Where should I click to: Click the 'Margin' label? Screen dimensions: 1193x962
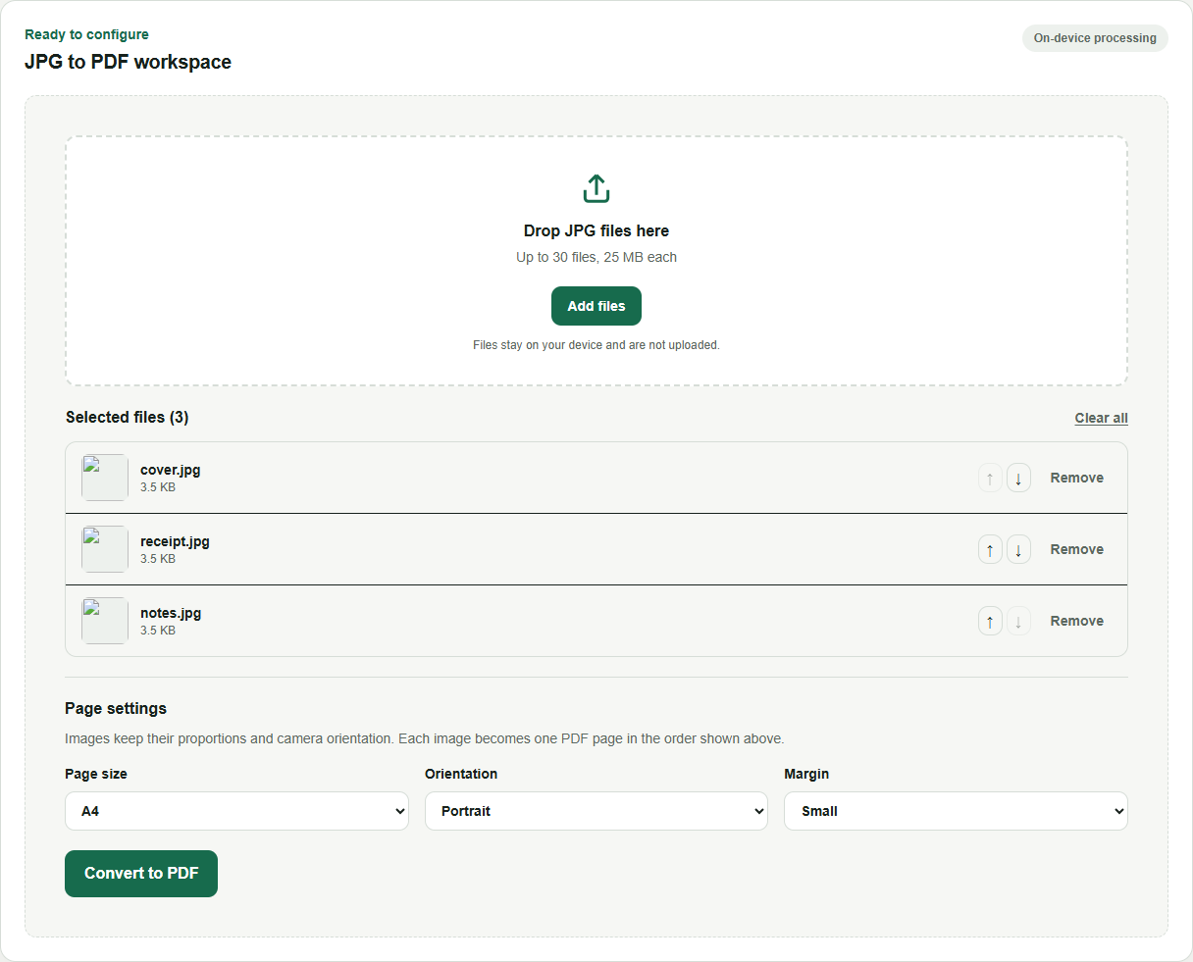(806, 774)
